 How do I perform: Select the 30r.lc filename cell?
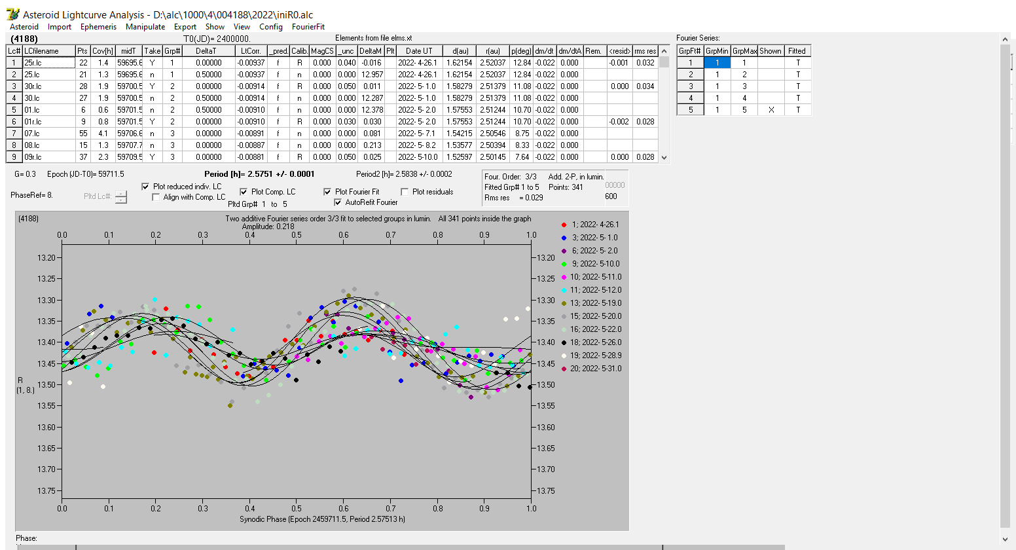tap(49, 86)
